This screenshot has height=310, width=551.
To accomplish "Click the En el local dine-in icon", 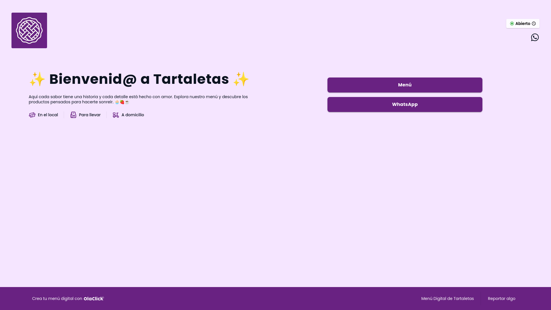I will [x=32, y=115].
